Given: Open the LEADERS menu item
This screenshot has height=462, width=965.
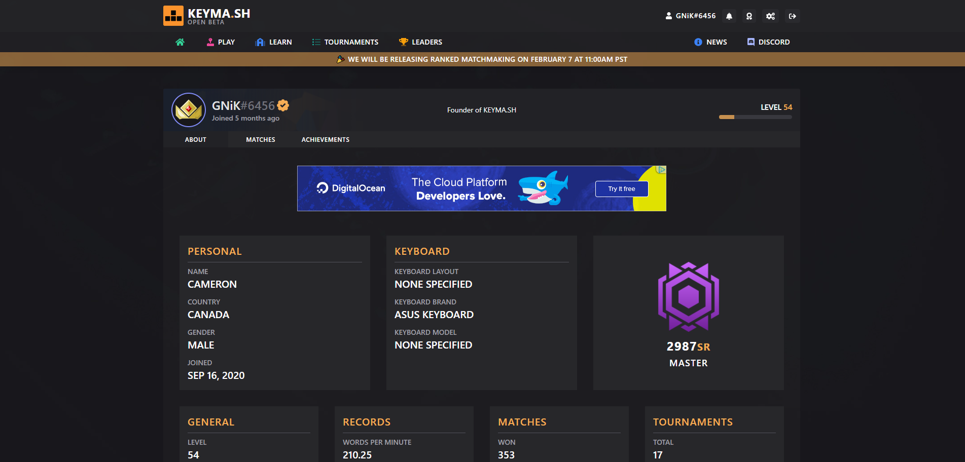Looking at the screenshot, I should pos(421,42).
